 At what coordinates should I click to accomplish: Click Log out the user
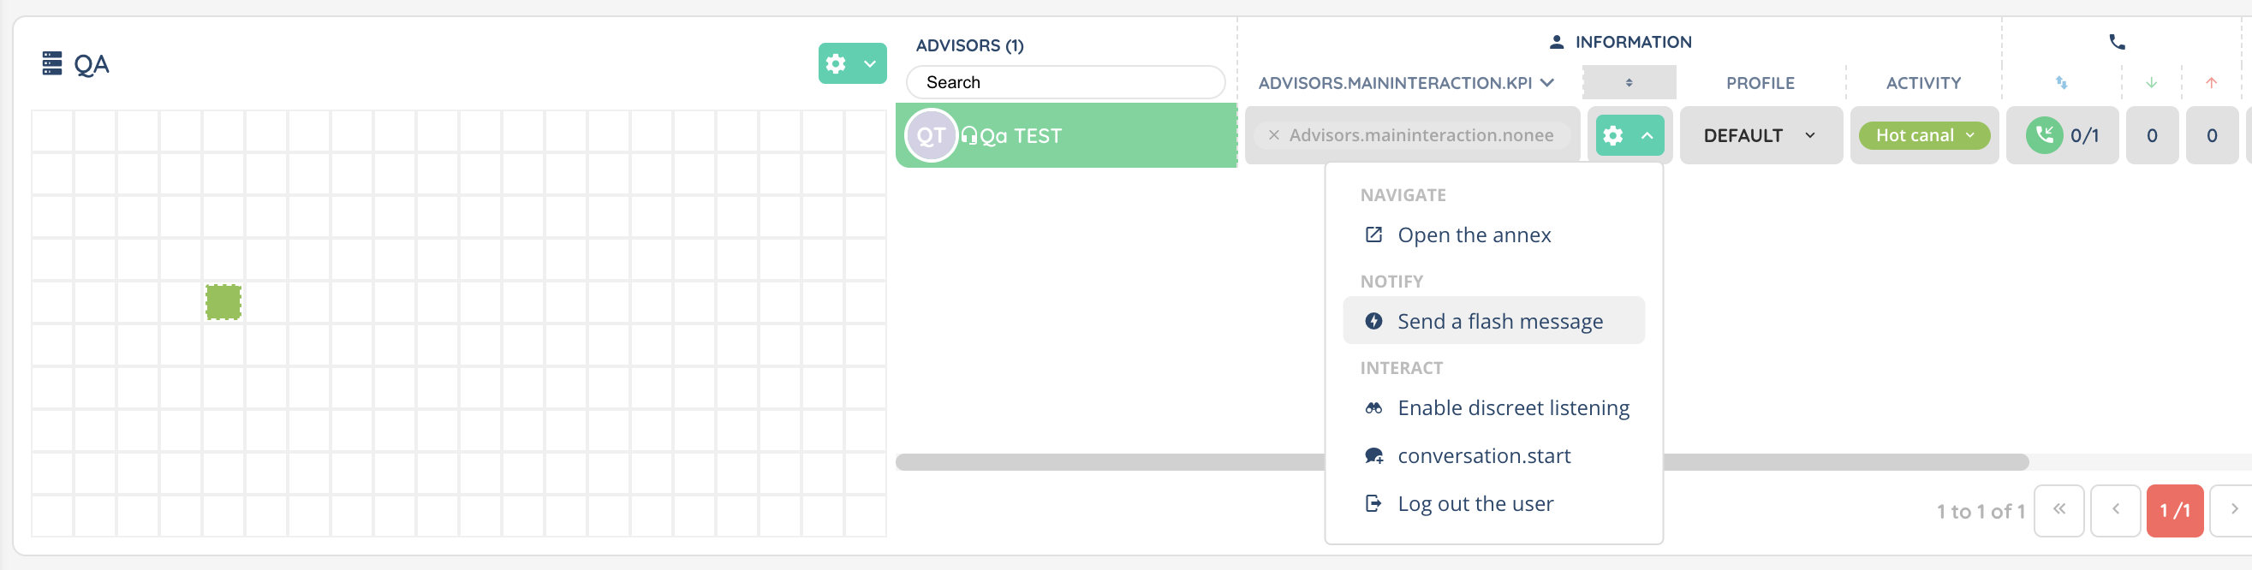(x=1475, y=504)
